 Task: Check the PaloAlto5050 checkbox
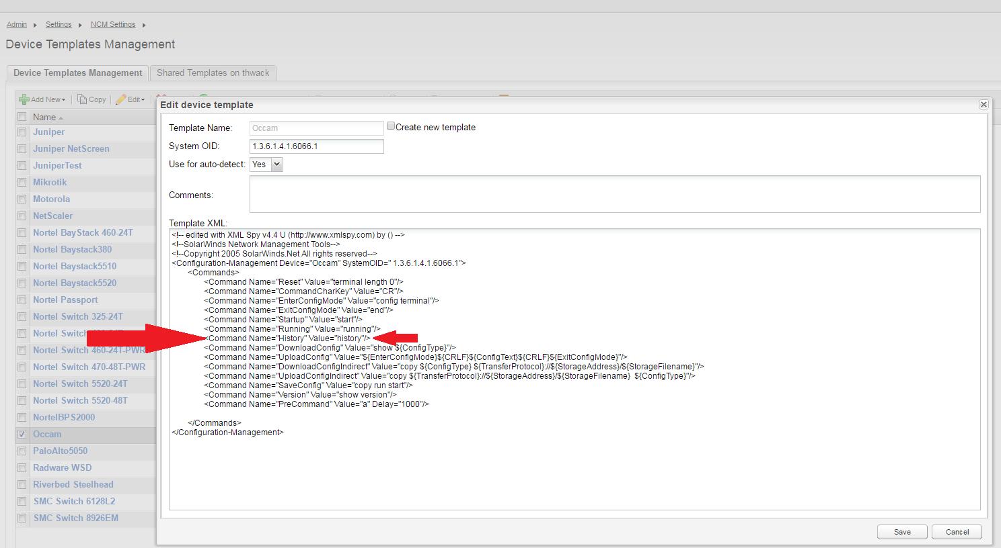point(22,451)
